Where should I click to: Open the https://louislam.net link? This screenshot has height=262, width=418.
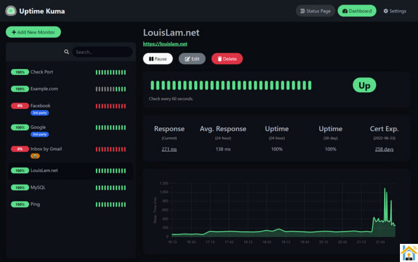(165, 44)
